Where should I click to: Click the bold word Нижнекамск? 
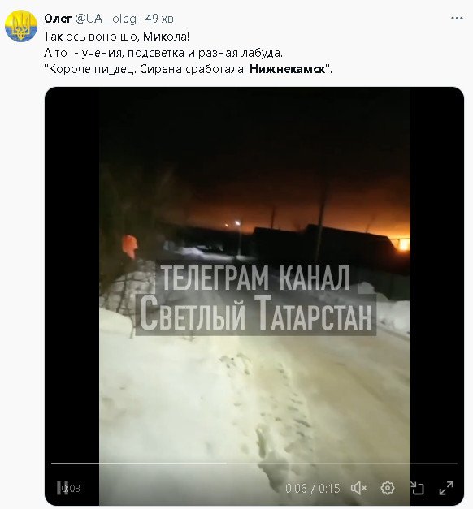[x=288, y=69]
